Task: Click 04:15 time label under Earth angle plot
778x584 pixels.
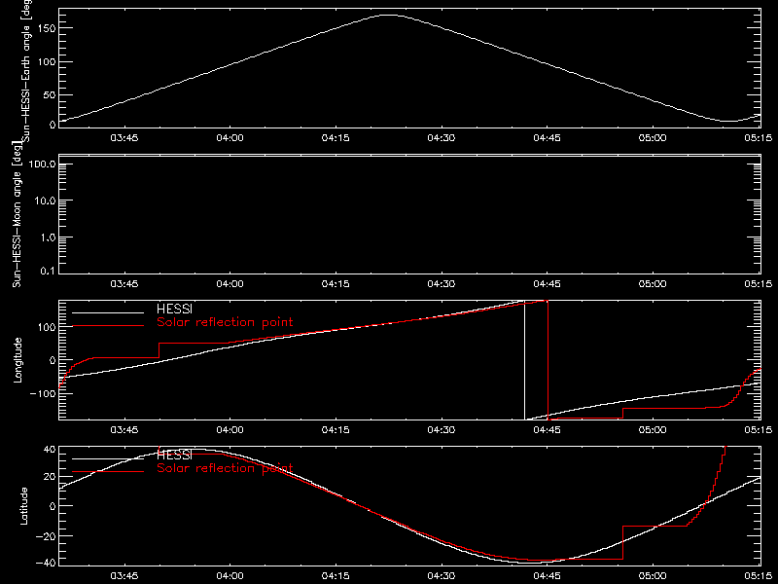Action: [336, 138]
